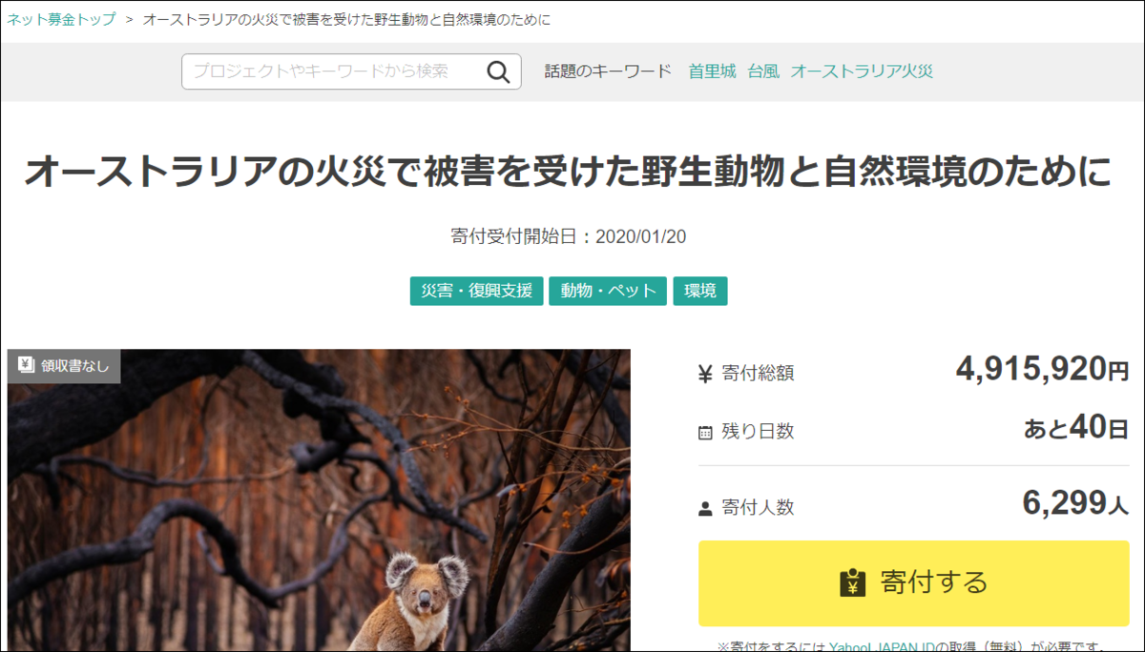This screenshot has width=1145, height=652.
Task: Open the ネット募金トップ breadcrumb link
Action: pos(61,19)
